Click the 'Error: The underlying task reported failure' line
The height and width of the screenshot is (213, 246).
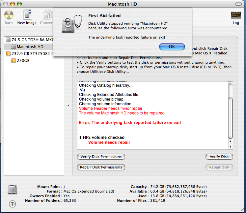coord(130,123)
